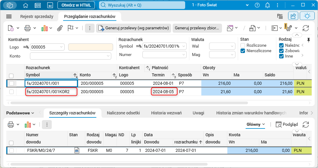This screenshot has height=168, width=318.
Task: Toggle the light bulb theme button
Action: (x=307, y=16)
